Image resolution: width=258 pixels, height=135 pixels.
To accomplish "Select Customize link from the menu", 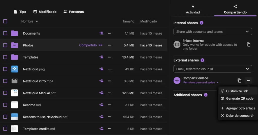I will click(237, 91).
